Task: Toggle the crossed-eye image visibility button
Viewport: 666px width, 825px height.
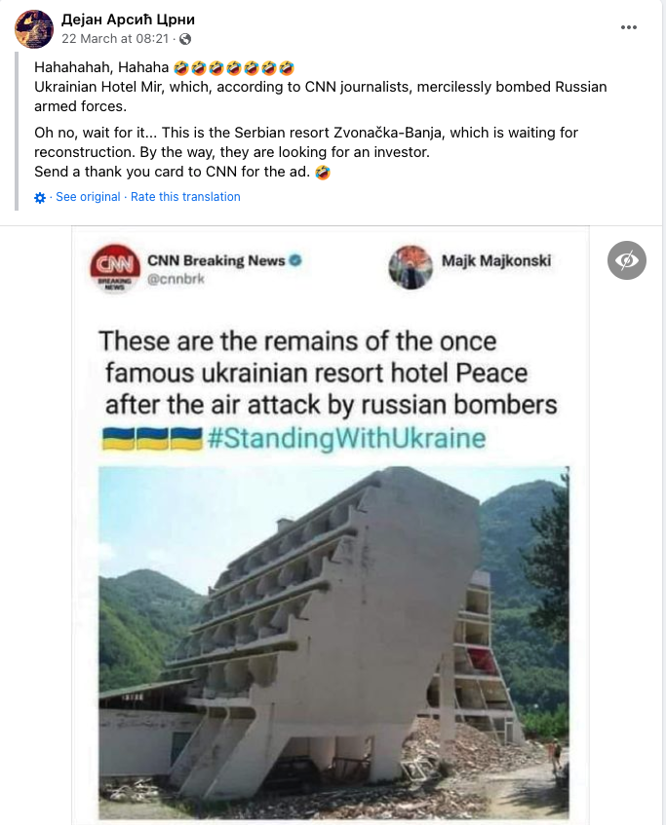Action: [x=627, y=260]
